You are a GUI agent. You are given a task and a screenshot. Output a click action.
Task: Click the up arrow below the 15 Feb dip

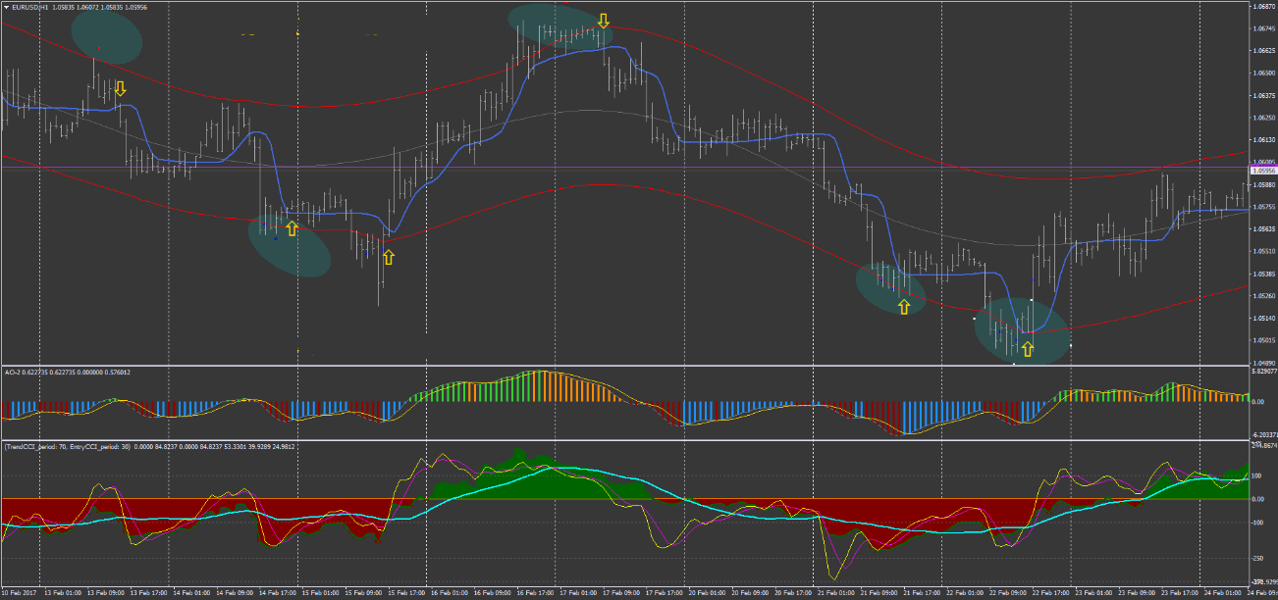390,256
